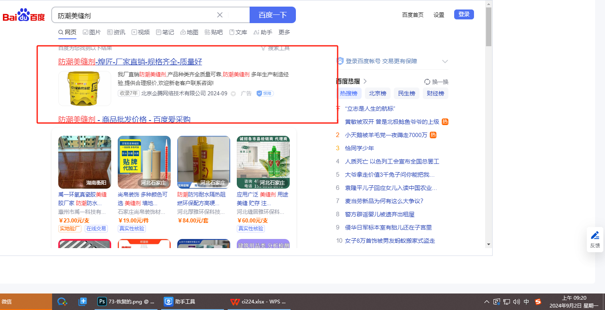Click the Sogou input method tray icon
The height and width of the screenshot is (310, 605).
point(538,302)
